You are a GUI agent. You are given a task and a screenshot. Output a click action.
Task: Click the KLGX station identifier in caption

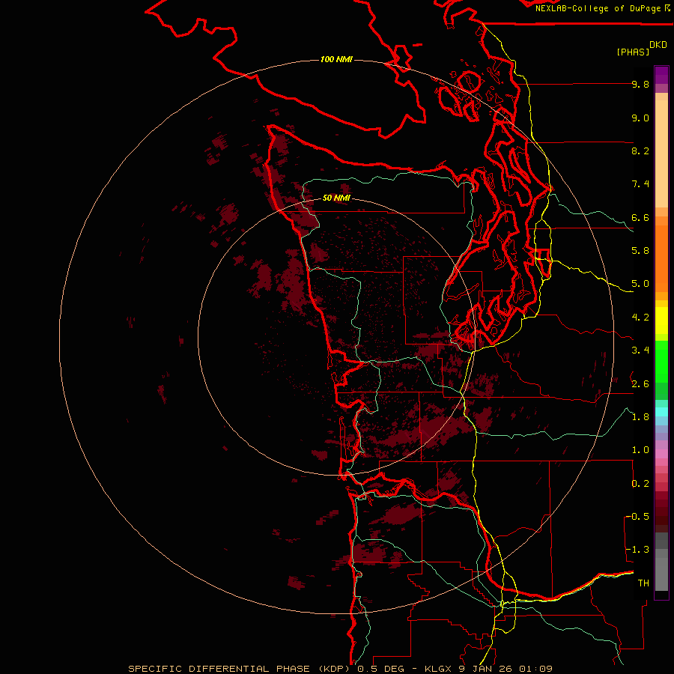pyautogui.click(x=438, y=669)
